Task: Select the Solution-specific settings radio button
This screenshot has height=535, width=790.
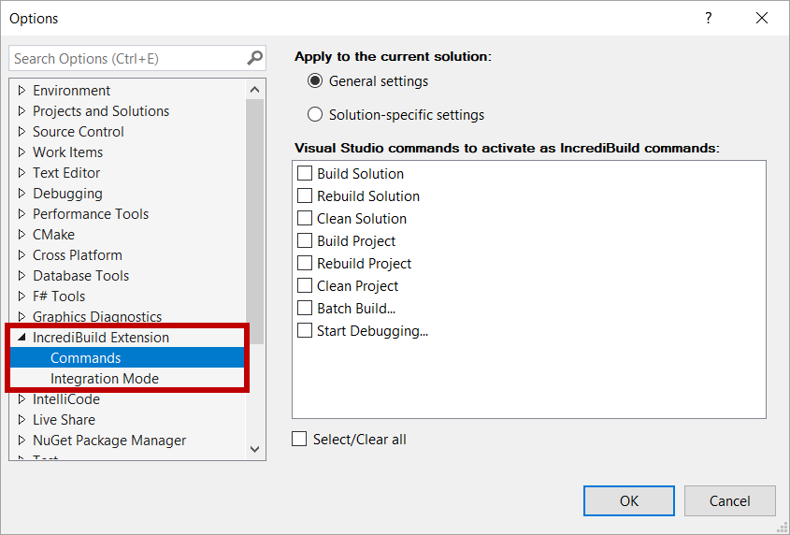Action: click(315, 115)
